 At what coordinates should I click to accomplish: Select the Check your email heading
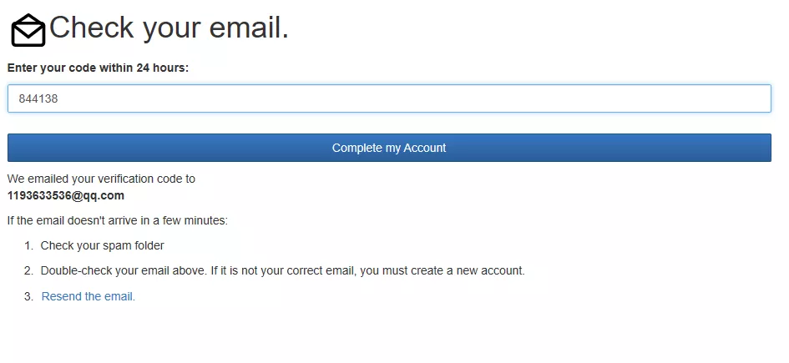tap(169, 28)
